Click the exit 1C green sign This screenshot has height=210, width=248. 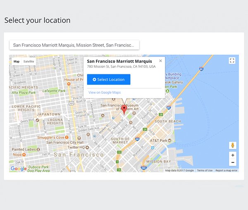(119, 152)
